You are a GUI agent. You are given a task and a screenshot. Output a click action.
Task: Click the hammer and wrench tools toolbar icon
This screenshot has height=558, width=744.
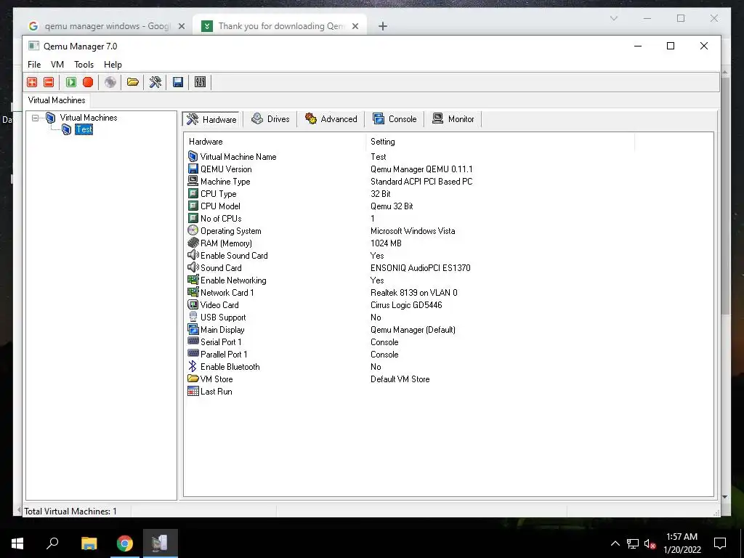pyautogui.click(x=155, y=82)
